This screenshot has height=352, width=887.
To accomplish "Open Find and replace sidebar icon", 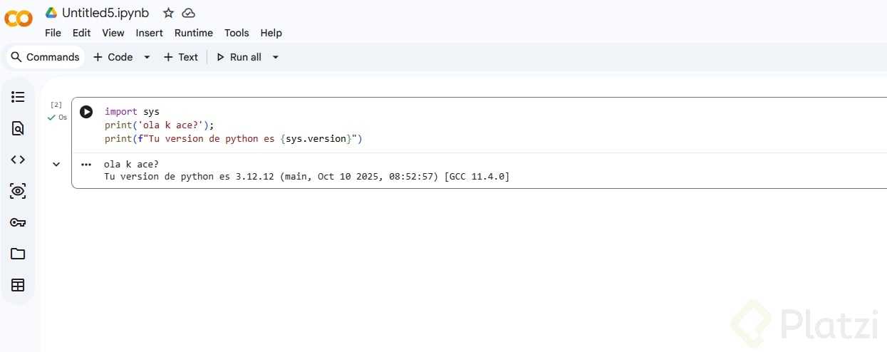I will click(18, 128).
